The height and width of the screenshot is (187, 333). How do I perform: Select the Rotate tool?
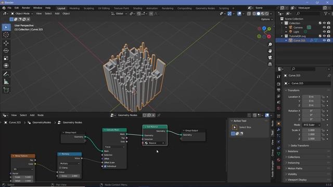[x=6, y=51]
